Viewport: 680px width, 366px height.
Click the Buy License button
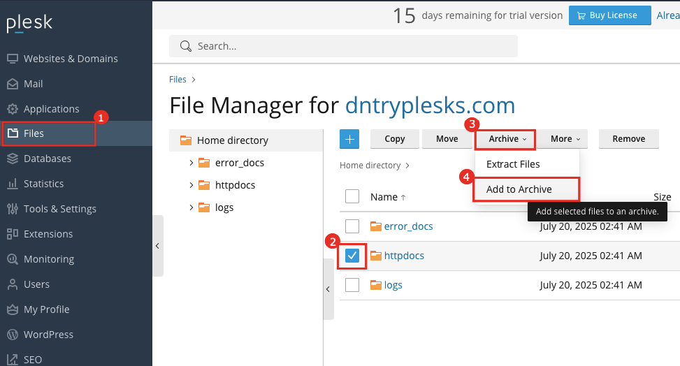tap(609, 15)
